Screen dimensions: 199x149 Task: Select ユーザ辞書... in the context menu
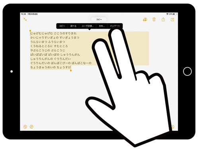coord(88,26)
